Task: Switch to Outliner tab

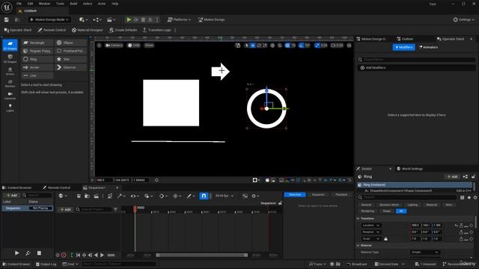Action: (x=405, y=39)
